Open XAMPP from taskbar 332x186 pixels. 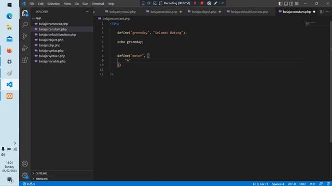[x=9, y=96]
